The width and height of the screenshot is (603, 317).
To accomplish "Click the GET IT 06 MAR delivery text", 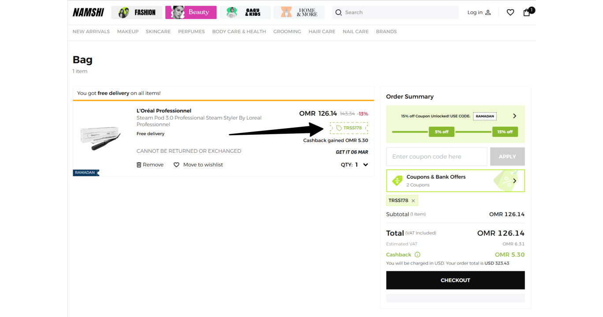I will tap(352, 152).
